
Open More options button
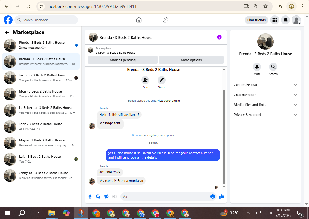click(191, 60)
